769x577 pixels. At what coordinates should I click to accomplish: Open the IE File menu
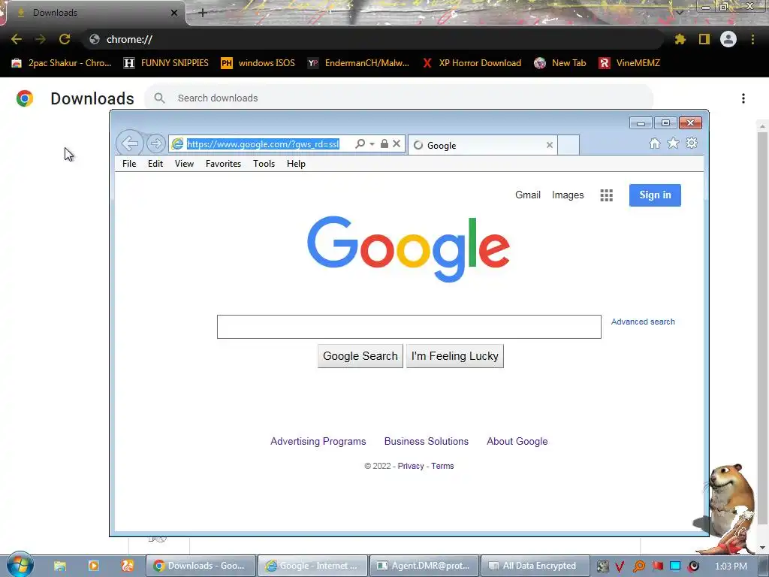tap(129, 164)
